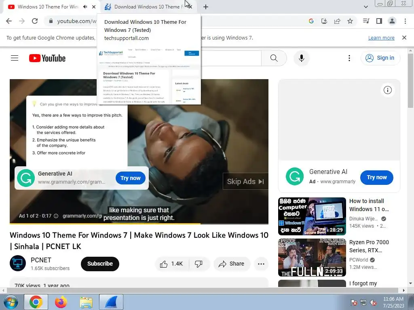The image size is (414, 310).
Task: Skip the ad with Skip Ads button
Action: pyautogui.click(x=245, y=182)
